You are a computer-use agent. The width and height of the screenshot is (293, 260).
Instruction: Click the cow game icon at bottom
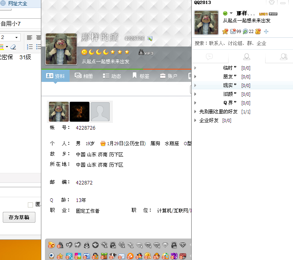(x=113, y=256)
